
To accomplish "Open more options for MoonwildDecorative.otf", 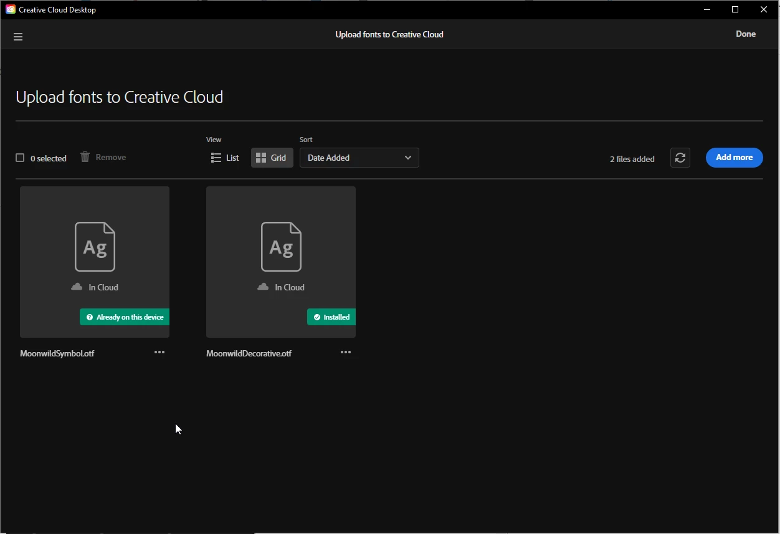I will click(346, 352).
